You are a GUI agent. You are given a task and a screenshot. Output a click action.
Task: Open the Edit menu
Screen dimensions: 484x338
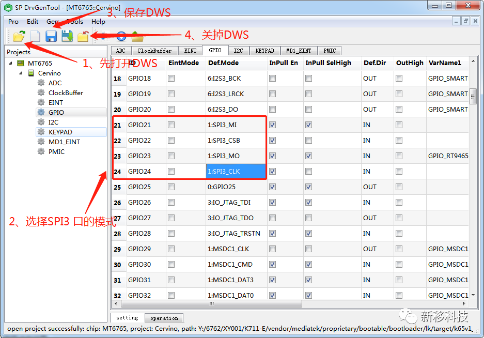coord(33,22)
